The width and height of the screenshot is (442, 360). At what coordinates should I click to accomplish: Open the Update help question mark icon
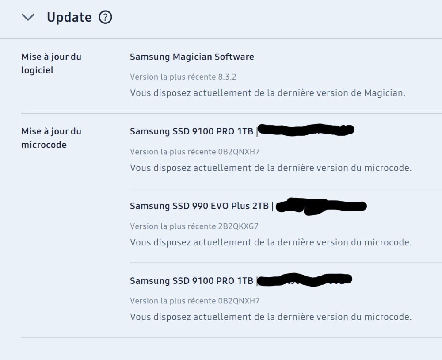point(106,18)
